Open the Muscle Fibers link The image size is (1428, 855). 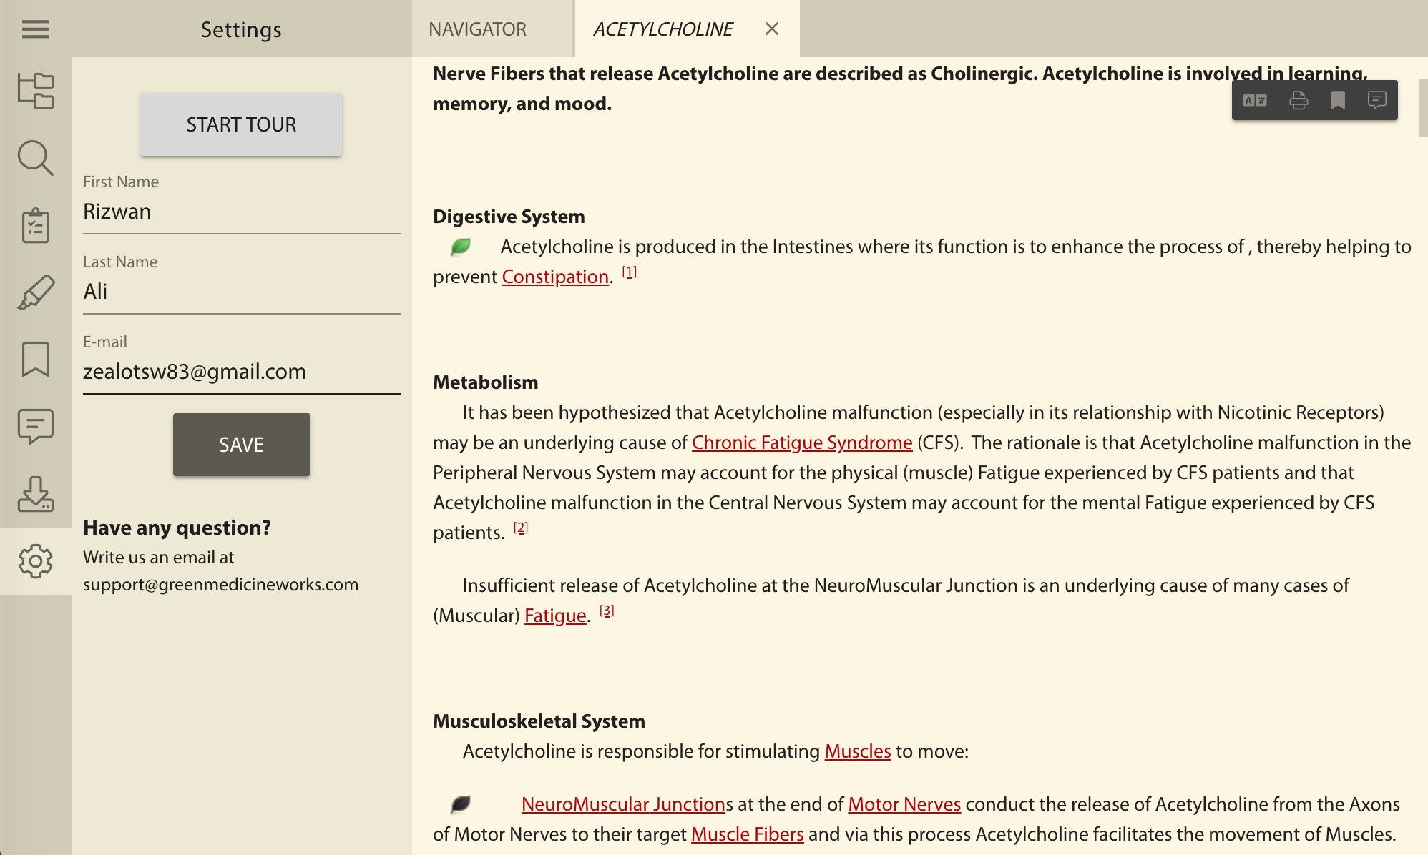click(748, 834)
